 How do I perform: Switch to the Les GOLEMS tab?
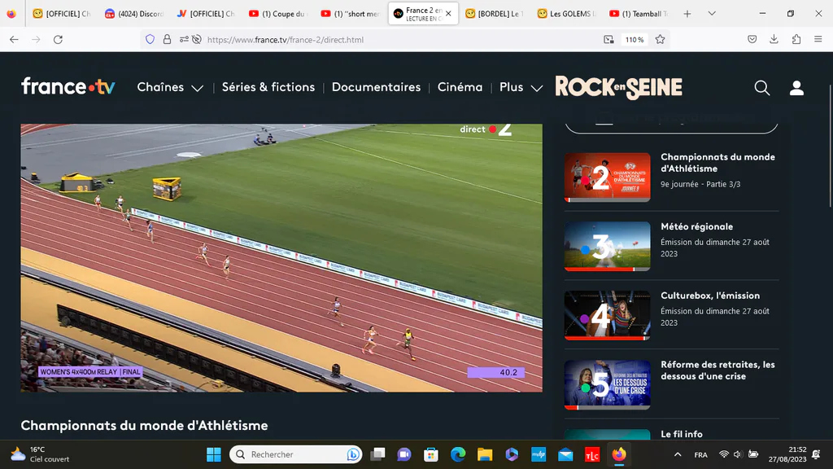pos(566,14)
